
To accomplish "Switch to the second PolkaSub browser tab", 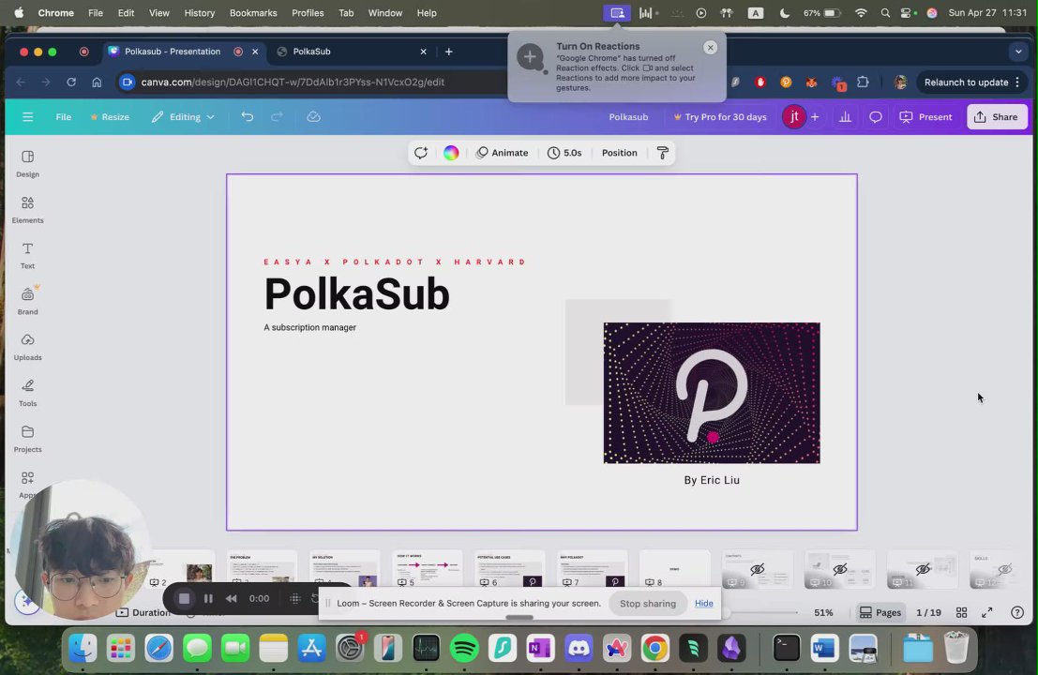I will [x=353, y=52].
